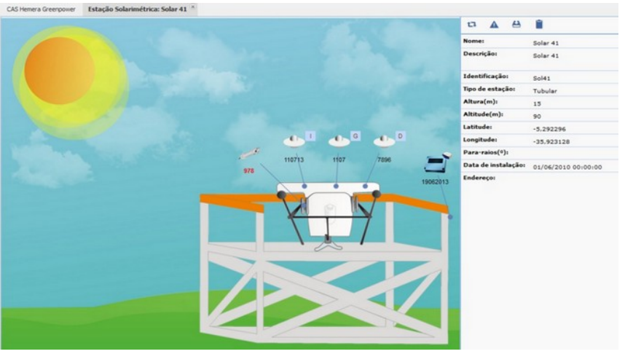Switch to the CAS Hemera Greenpower tab
The image size is (625, 354).
click(x=41, y=9)
